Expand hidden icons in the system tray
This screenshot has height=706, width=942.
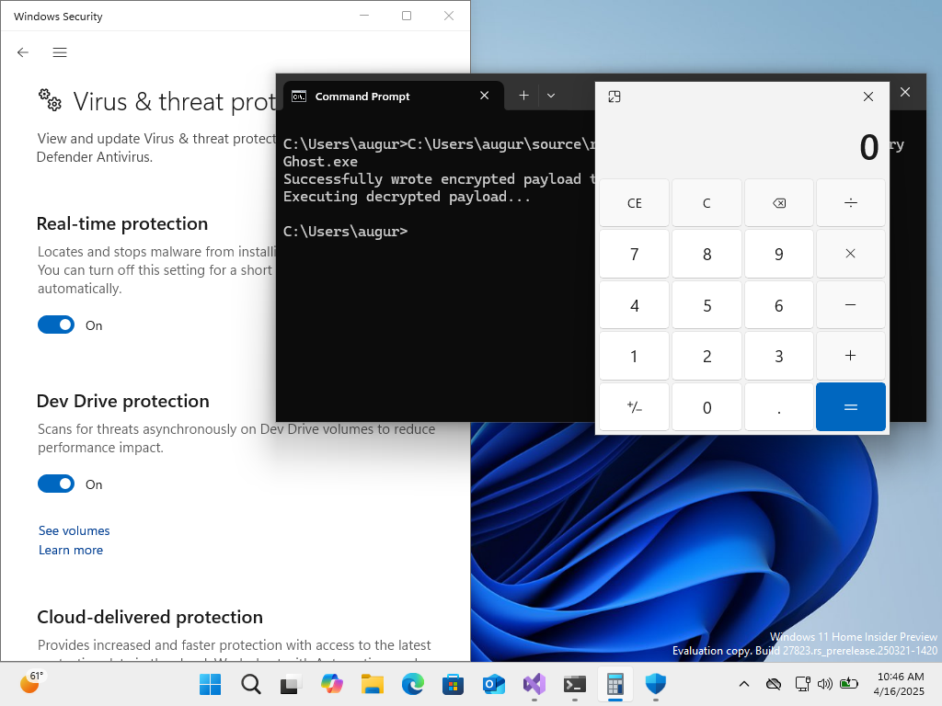point(743,684)
